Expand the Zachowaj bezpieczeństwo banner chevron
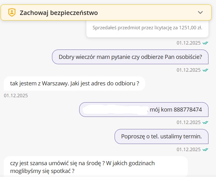Image resolution: width=216 pixels, height=177 pixels. (201, 12)
